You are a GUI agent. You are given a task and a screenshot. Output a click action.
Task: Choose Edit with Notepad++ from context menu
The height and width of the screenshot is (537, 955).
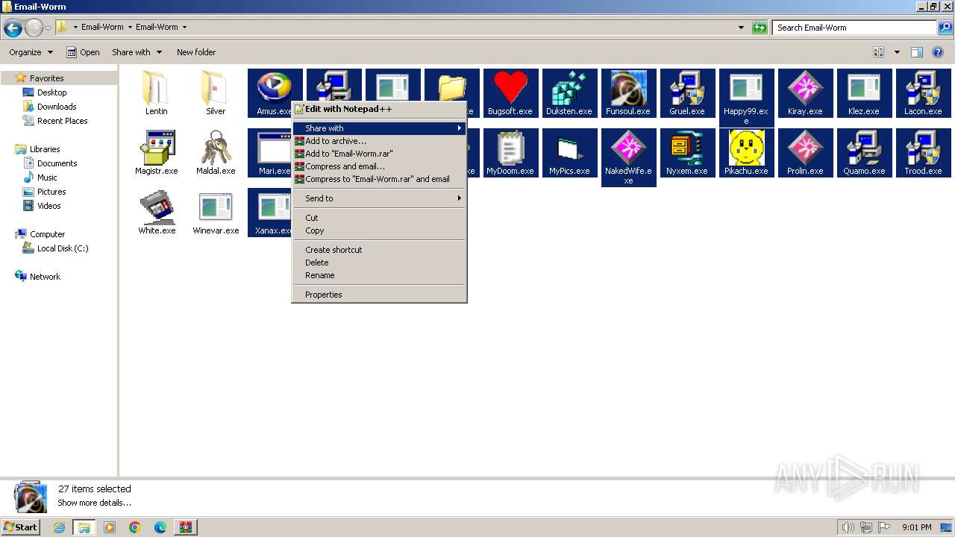(x=379, y=109)
